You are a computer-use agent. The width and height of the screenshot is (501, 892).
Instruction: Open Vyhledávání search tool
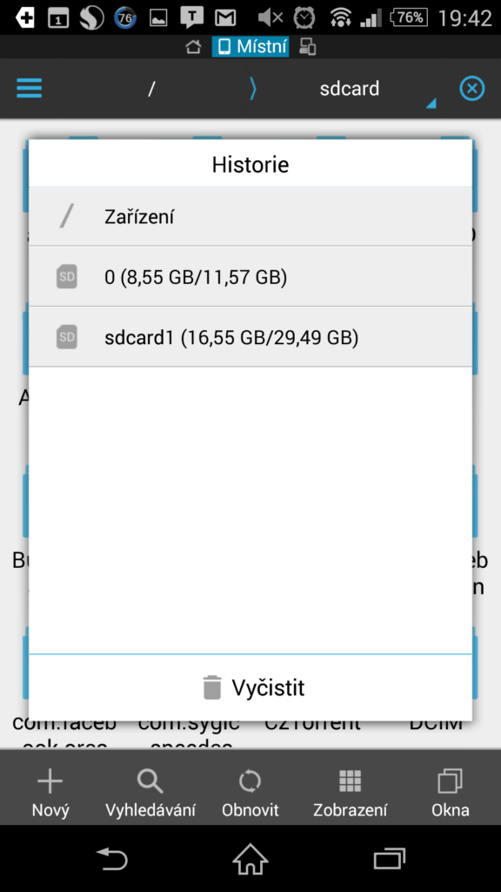[150, 793]
